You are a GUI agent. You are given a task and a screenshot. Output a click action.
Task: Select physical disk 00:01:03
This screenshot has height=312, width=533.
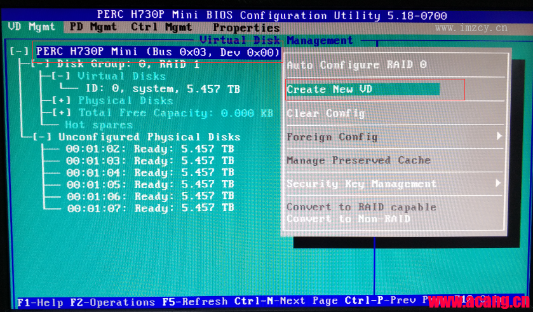(150, 161)
